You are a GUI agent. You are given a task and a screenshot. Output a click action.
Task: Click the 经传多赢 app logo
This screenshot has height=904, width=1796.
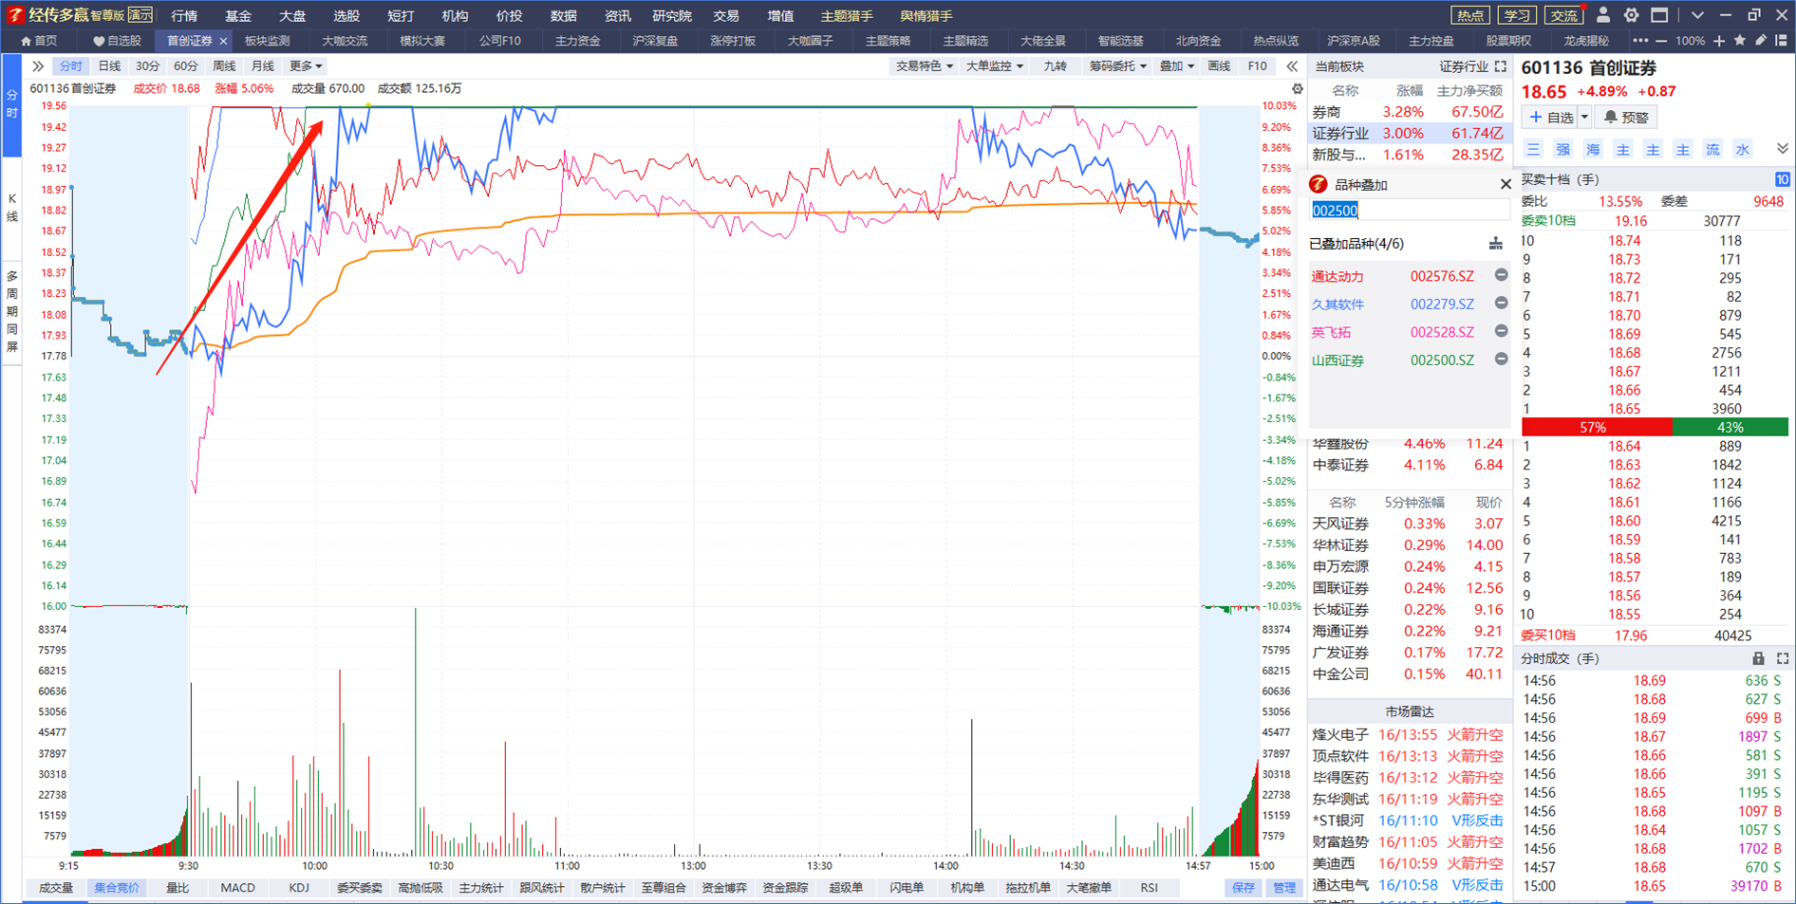(x=15, y=15)
